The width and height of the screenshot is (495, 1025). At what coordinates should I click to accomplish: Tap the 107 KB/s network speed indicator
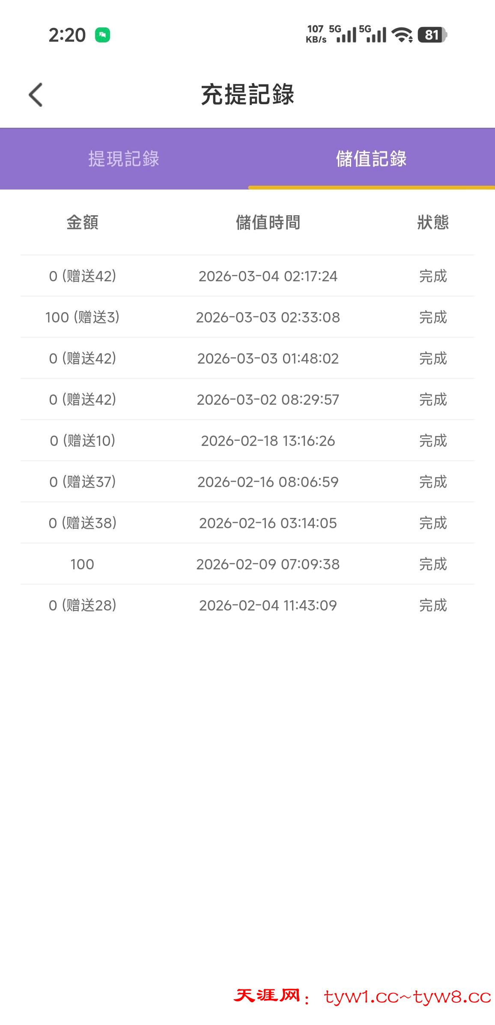tap(316, 34)
